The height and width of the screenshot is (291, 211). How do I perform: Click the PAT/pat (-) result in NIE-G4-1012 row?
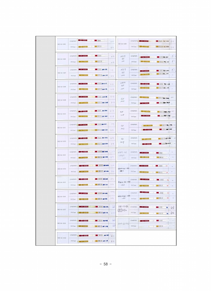[x=112, y=144]
